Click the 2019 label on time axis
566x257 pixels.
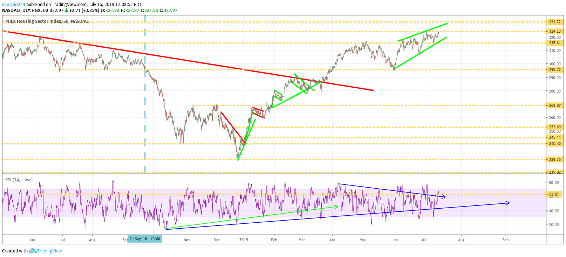tap(244, 240)
